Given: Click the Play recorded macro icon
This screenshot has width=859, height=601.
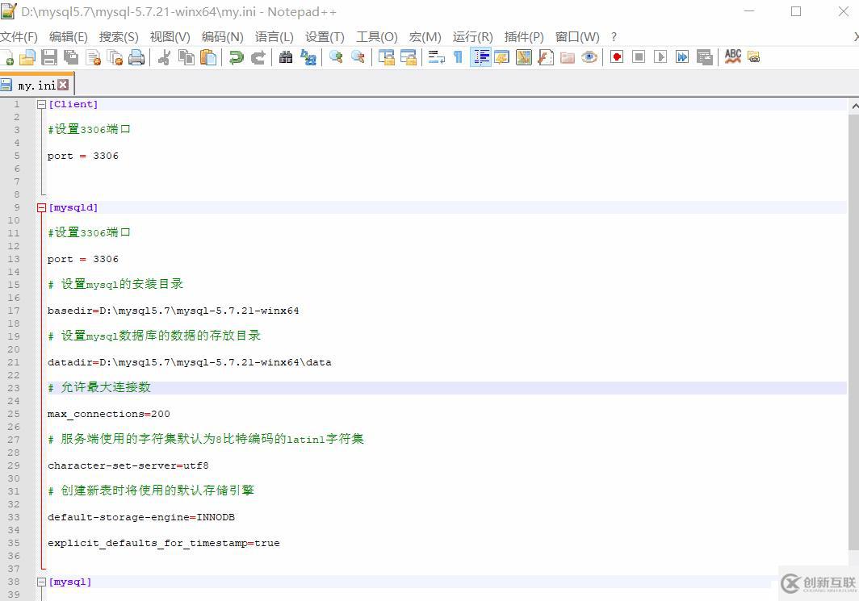Looking at the screenshot, I should pyautogui.click(x=660, y=57).
